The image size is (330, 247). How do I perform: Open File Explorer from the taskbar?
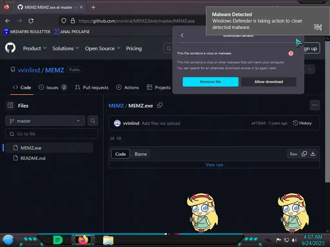click(108, 240)
